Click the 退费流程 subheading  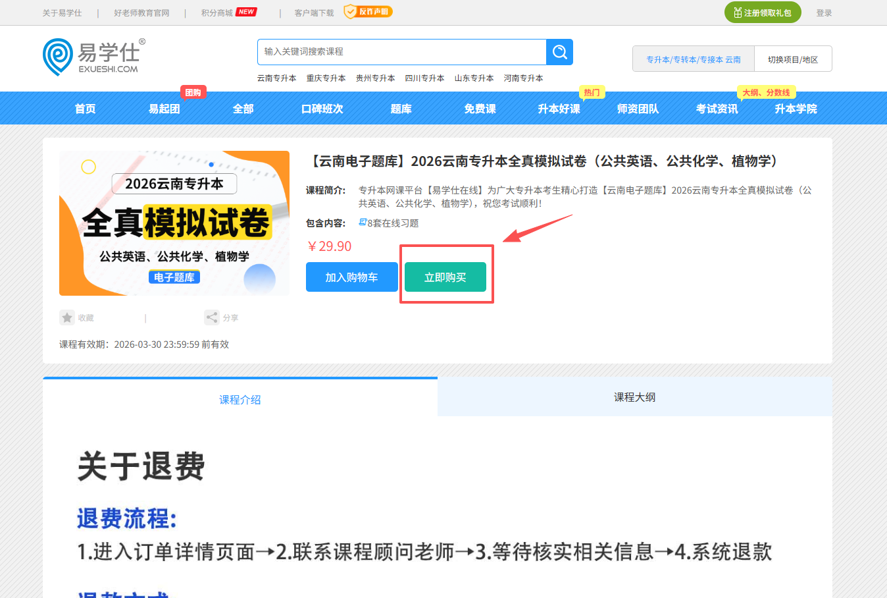(127, 518)
